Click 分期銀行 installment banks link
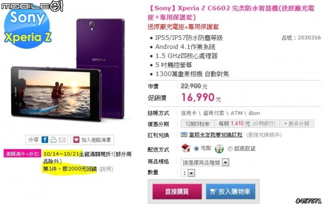This screenshot has height=205, width=324. (x=264, y=124)
